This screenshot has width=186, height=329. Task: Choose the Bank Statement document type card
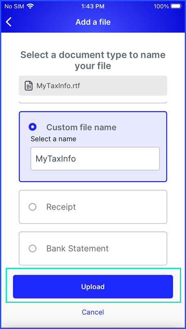click(93, 249)
